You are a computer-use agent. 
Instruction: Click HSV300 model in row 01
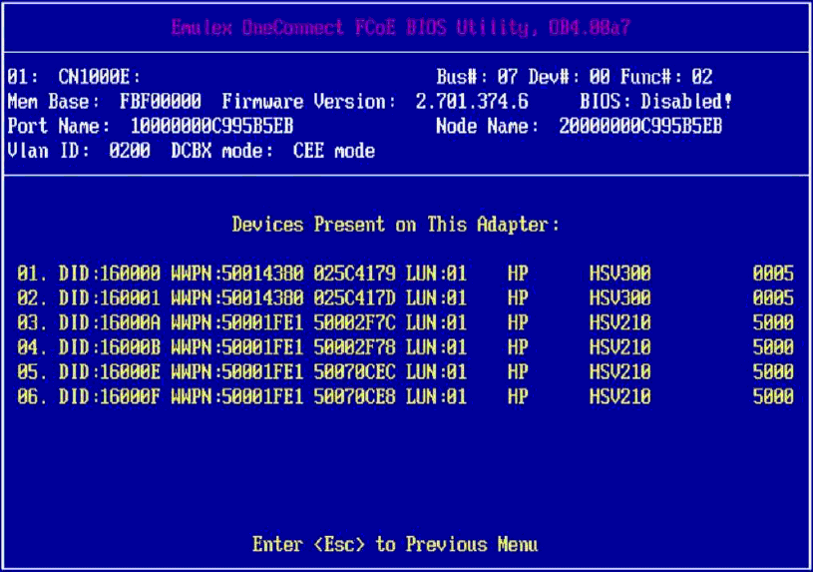pyautogui.click(x=620, y=274)
